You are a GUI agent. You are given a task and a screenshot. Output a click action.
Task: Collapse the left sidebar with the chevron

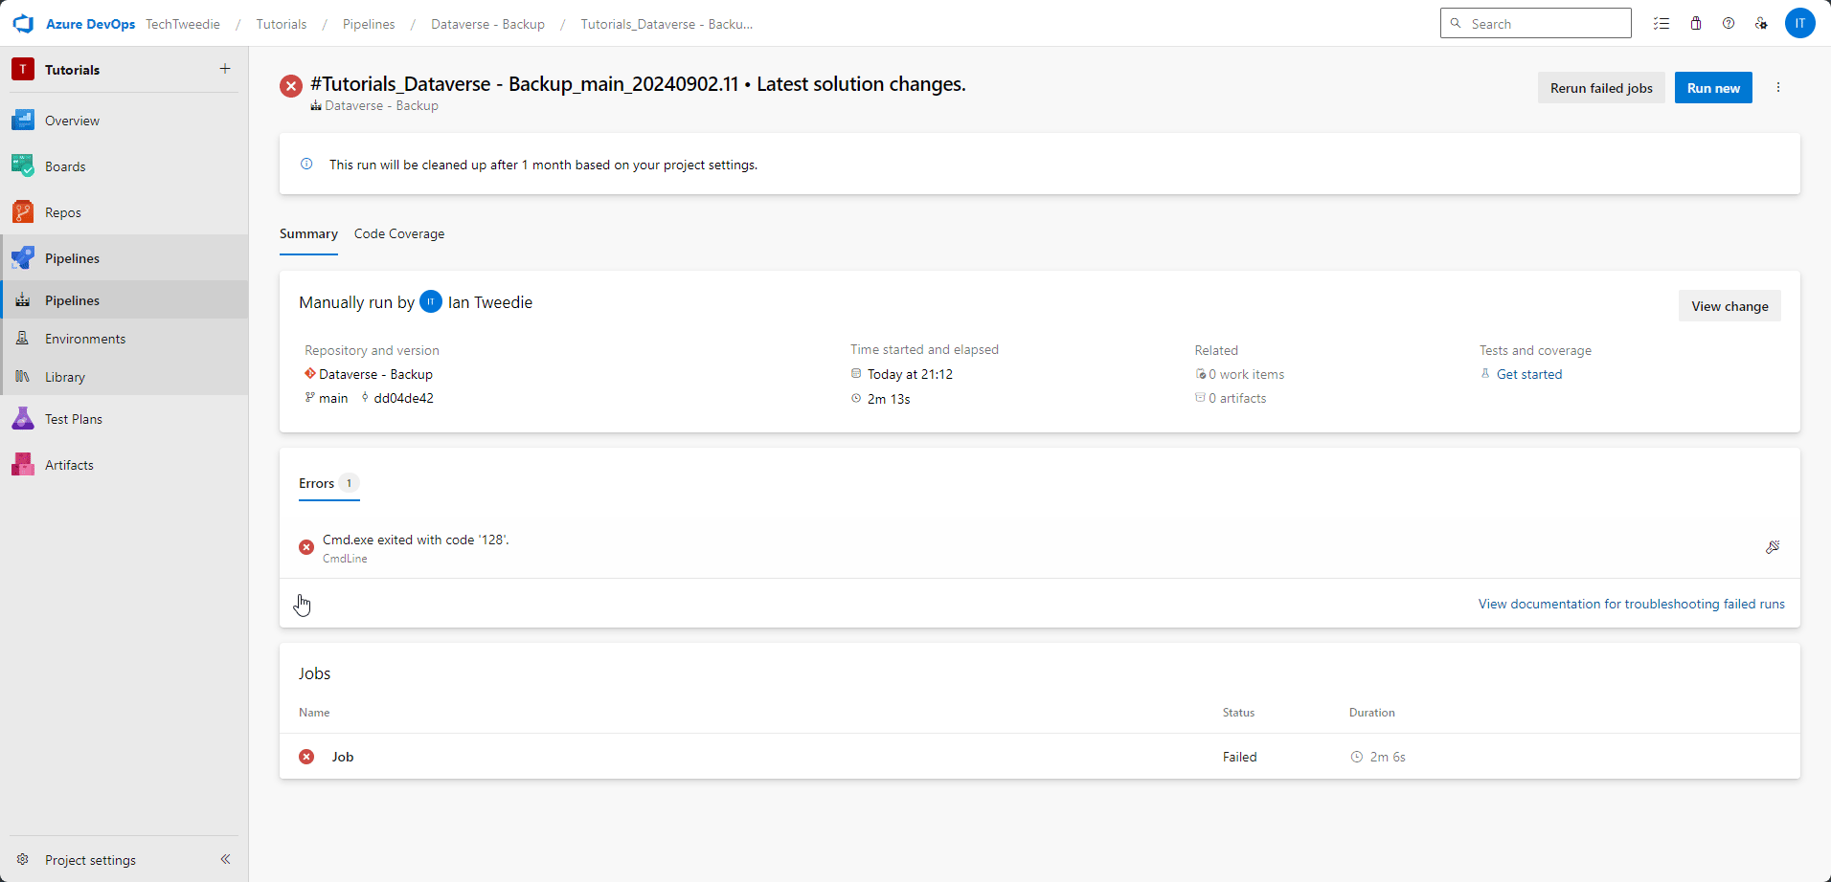click(226, 859)
